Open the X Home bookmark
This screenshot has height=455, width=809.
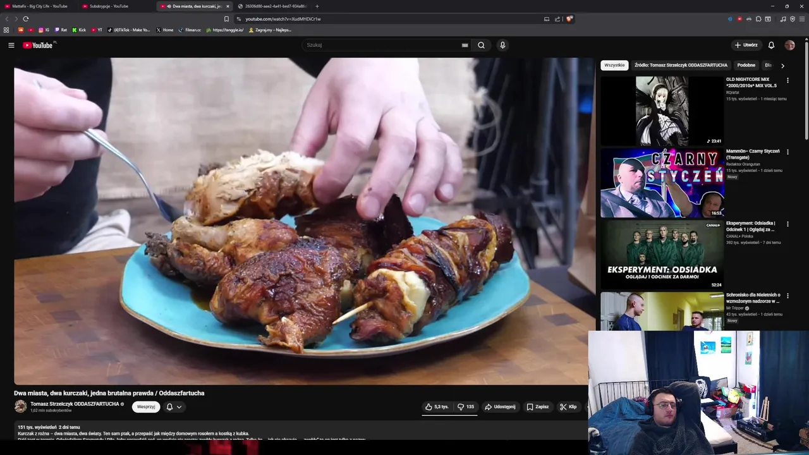coord(164,30)
